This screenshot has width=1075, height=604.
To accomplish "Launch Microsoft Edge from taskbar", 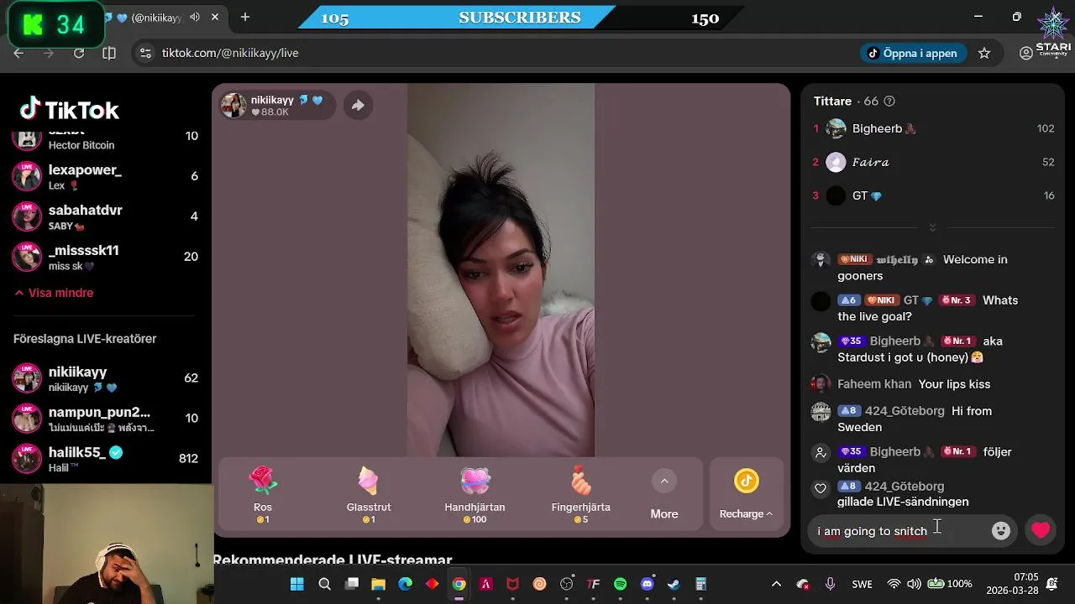I will 406,584.
